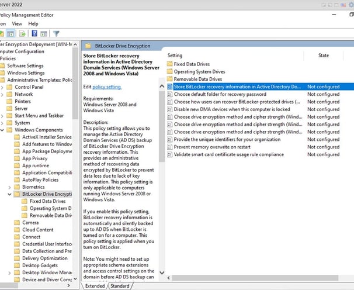Image resolution: width=354 pixels, height=290 pixels.
Task: Select Provide the unique identifiers for your organization
Action: coord(227,140)
